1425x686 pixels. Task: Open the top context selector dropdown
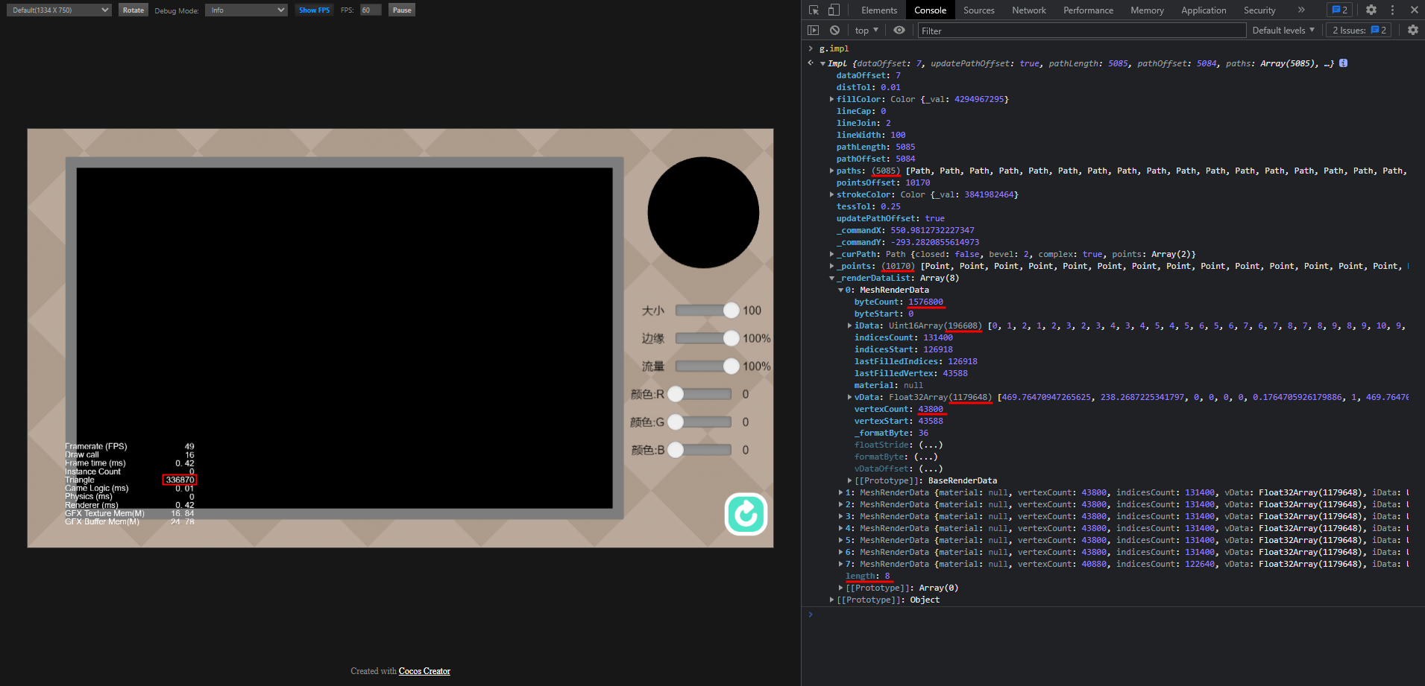click(x=866, y=31)
